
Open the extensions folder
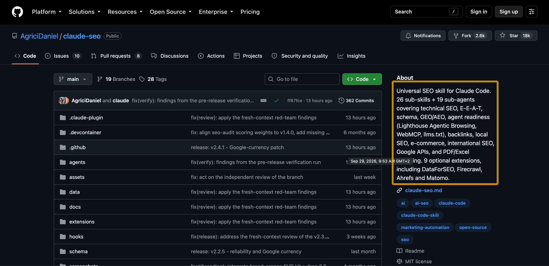coord(82,222)
